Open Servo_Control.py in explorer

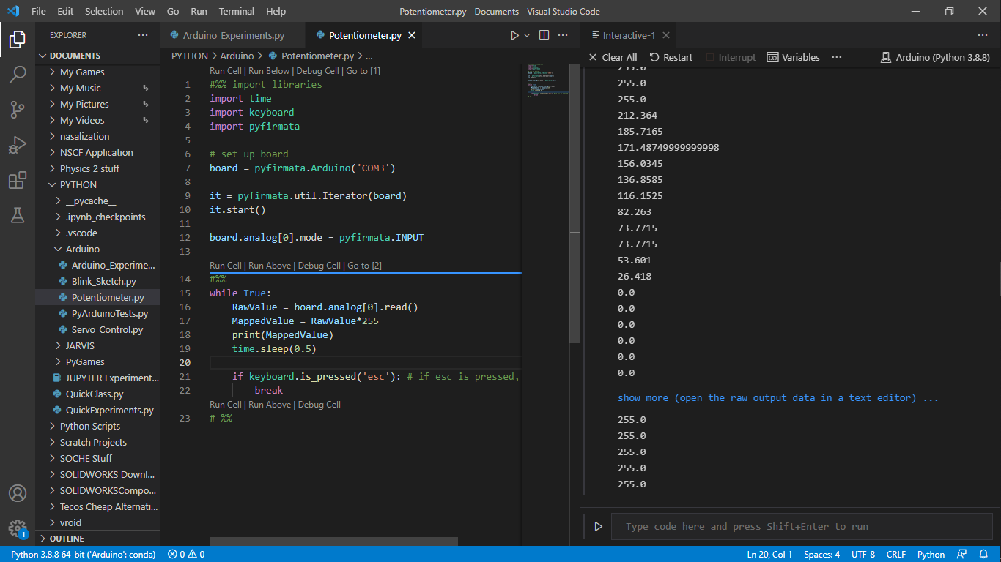(107, 329)
